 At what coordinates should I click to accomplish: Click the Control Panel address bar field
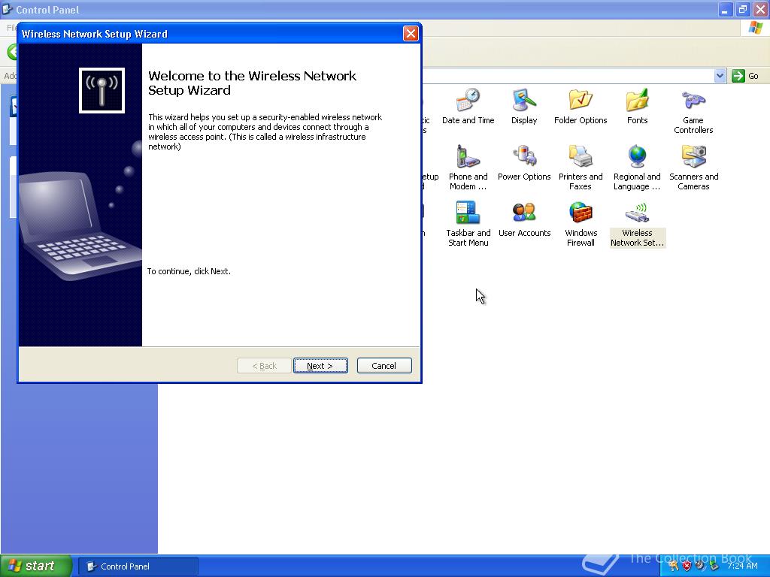(x=567, y=76)
